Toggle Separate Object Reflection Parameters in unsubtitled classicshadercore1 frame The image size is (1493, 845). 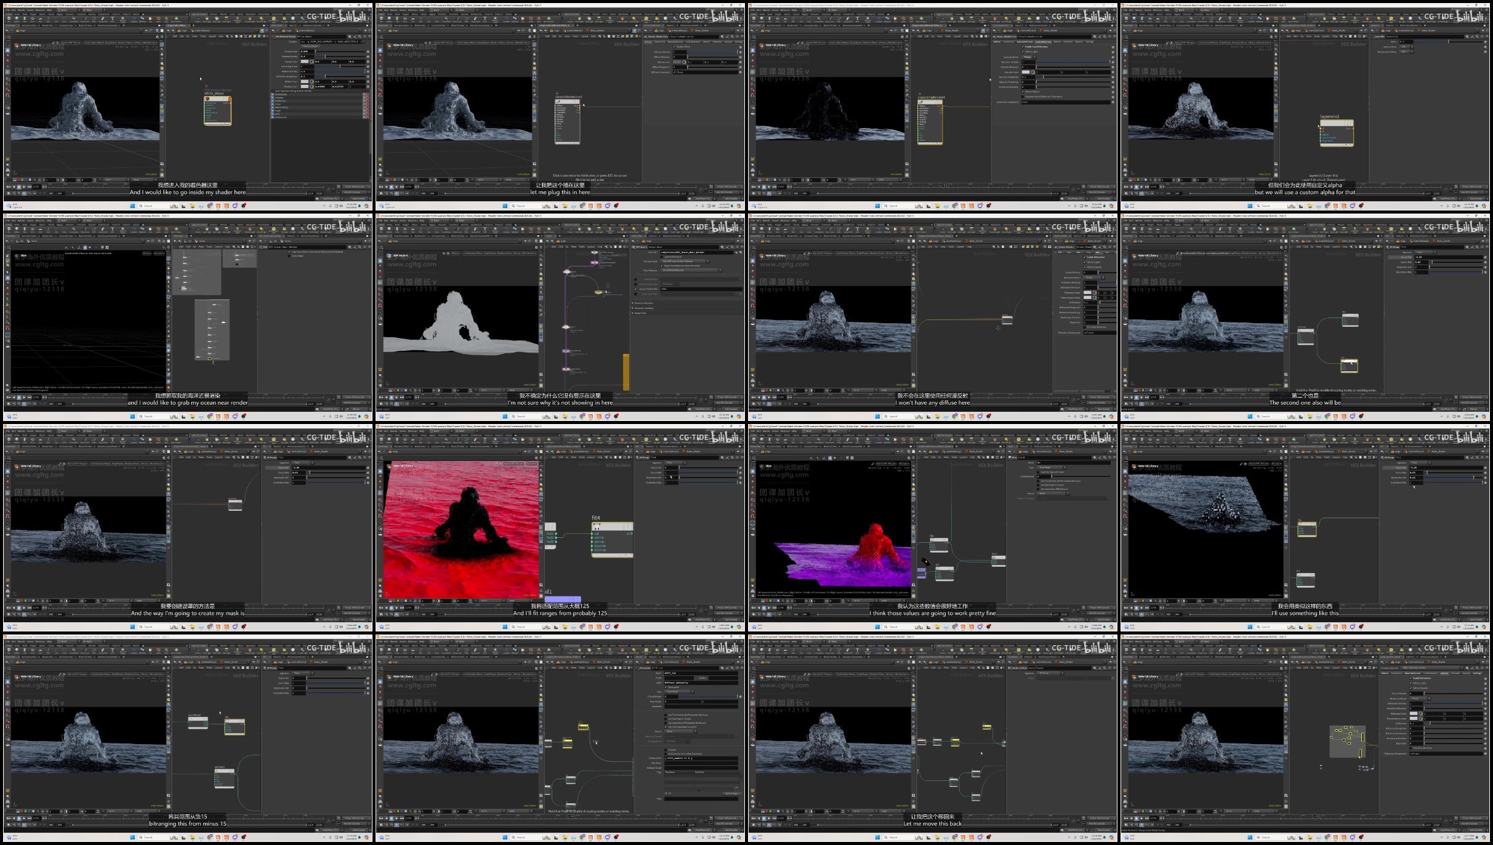(x=1023, y=97)
